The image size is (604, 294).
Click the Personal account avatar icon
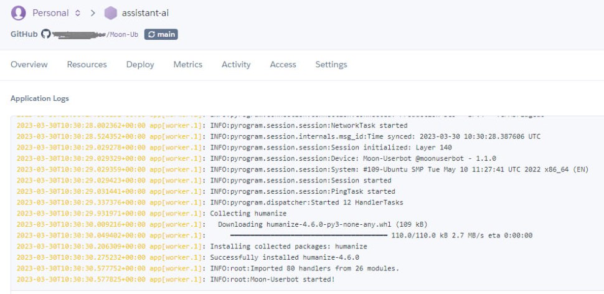pyautogui.click(x=19, y=12)
